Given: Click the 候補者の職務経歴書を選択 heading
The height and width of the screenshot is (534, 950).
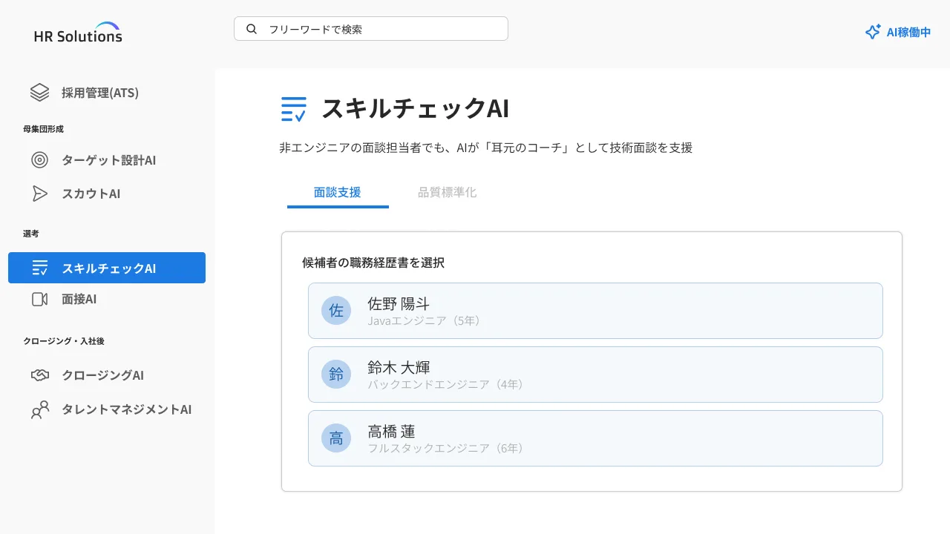Looking at the screenshot, I should tap(373, 263).
